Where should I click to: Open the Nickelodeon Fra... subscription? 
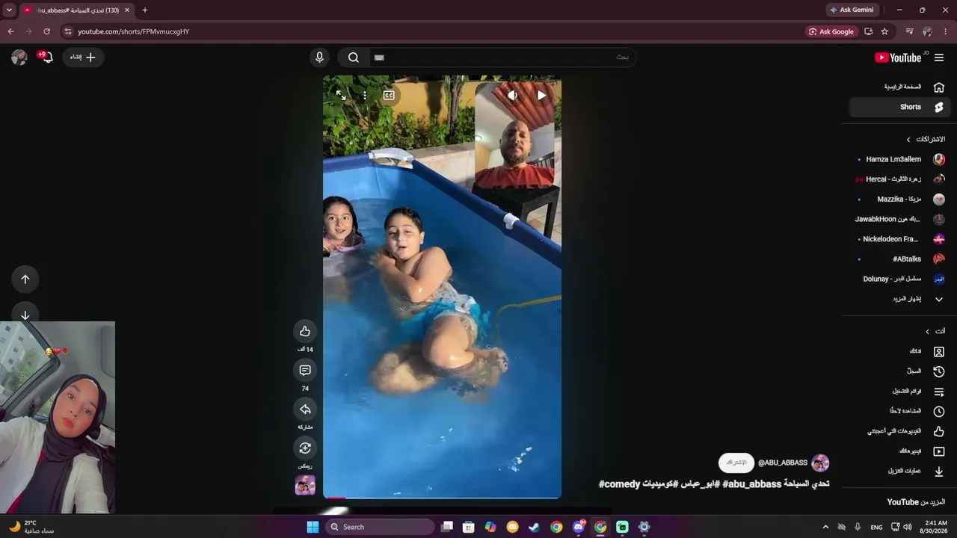899,239
